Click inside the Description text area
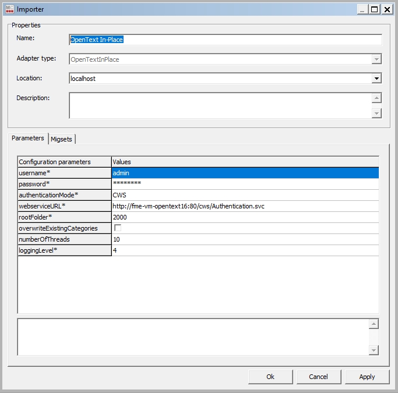The width and height of the screenshot is (398, 393). [220, 105]
